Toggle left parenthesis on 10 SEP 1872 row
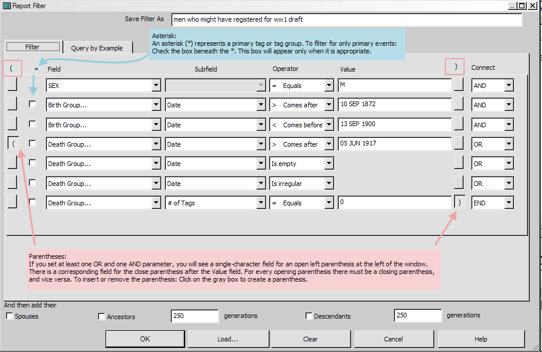 pyautogui.click(x=12, y=104)
